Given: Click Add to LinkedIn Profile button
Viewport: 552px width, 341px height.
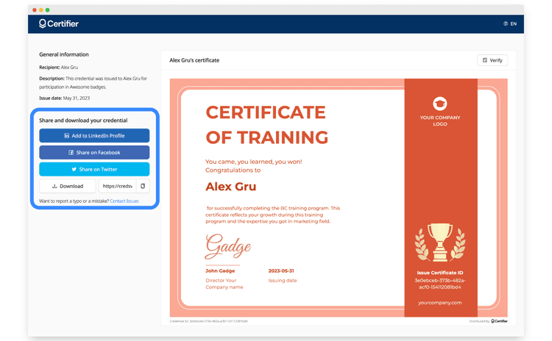Looking at the screenshot, I should click(x=94, y=136).
